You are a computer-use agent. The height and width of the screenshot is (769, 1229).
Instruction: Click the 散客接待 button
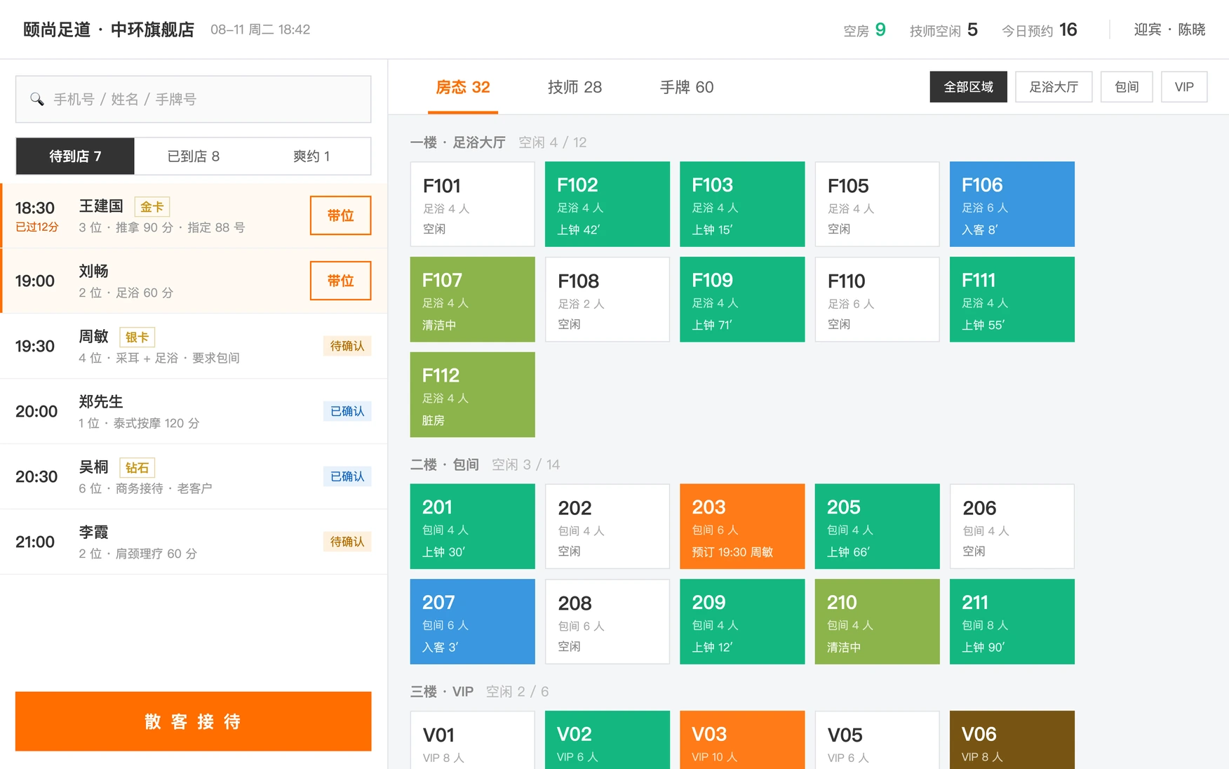(x=194, y=721)
